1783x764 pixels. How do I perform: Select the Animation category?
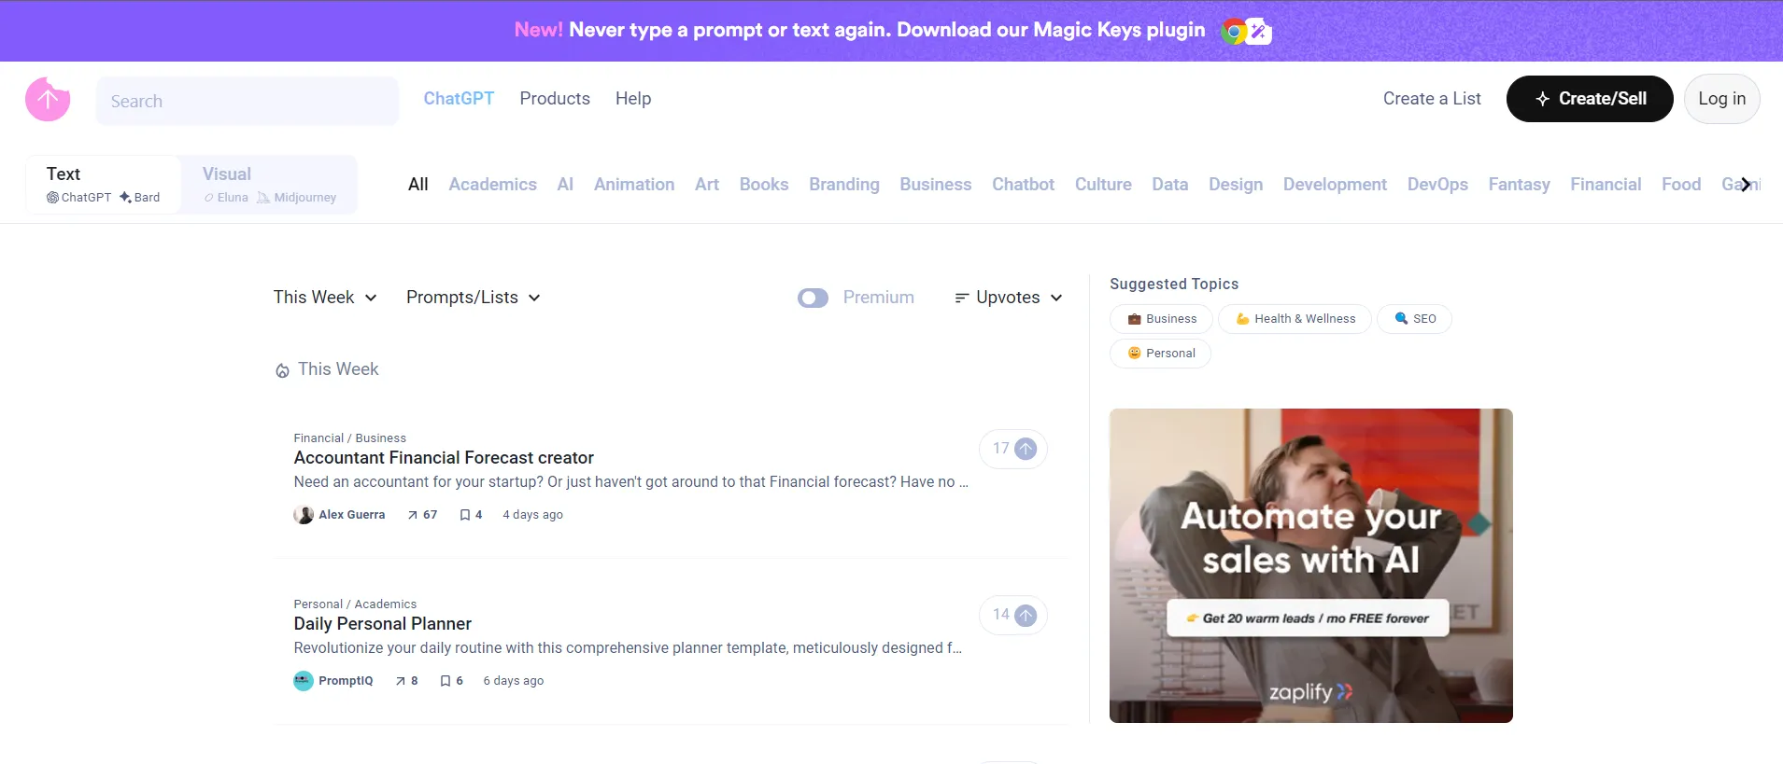point(634,185)
